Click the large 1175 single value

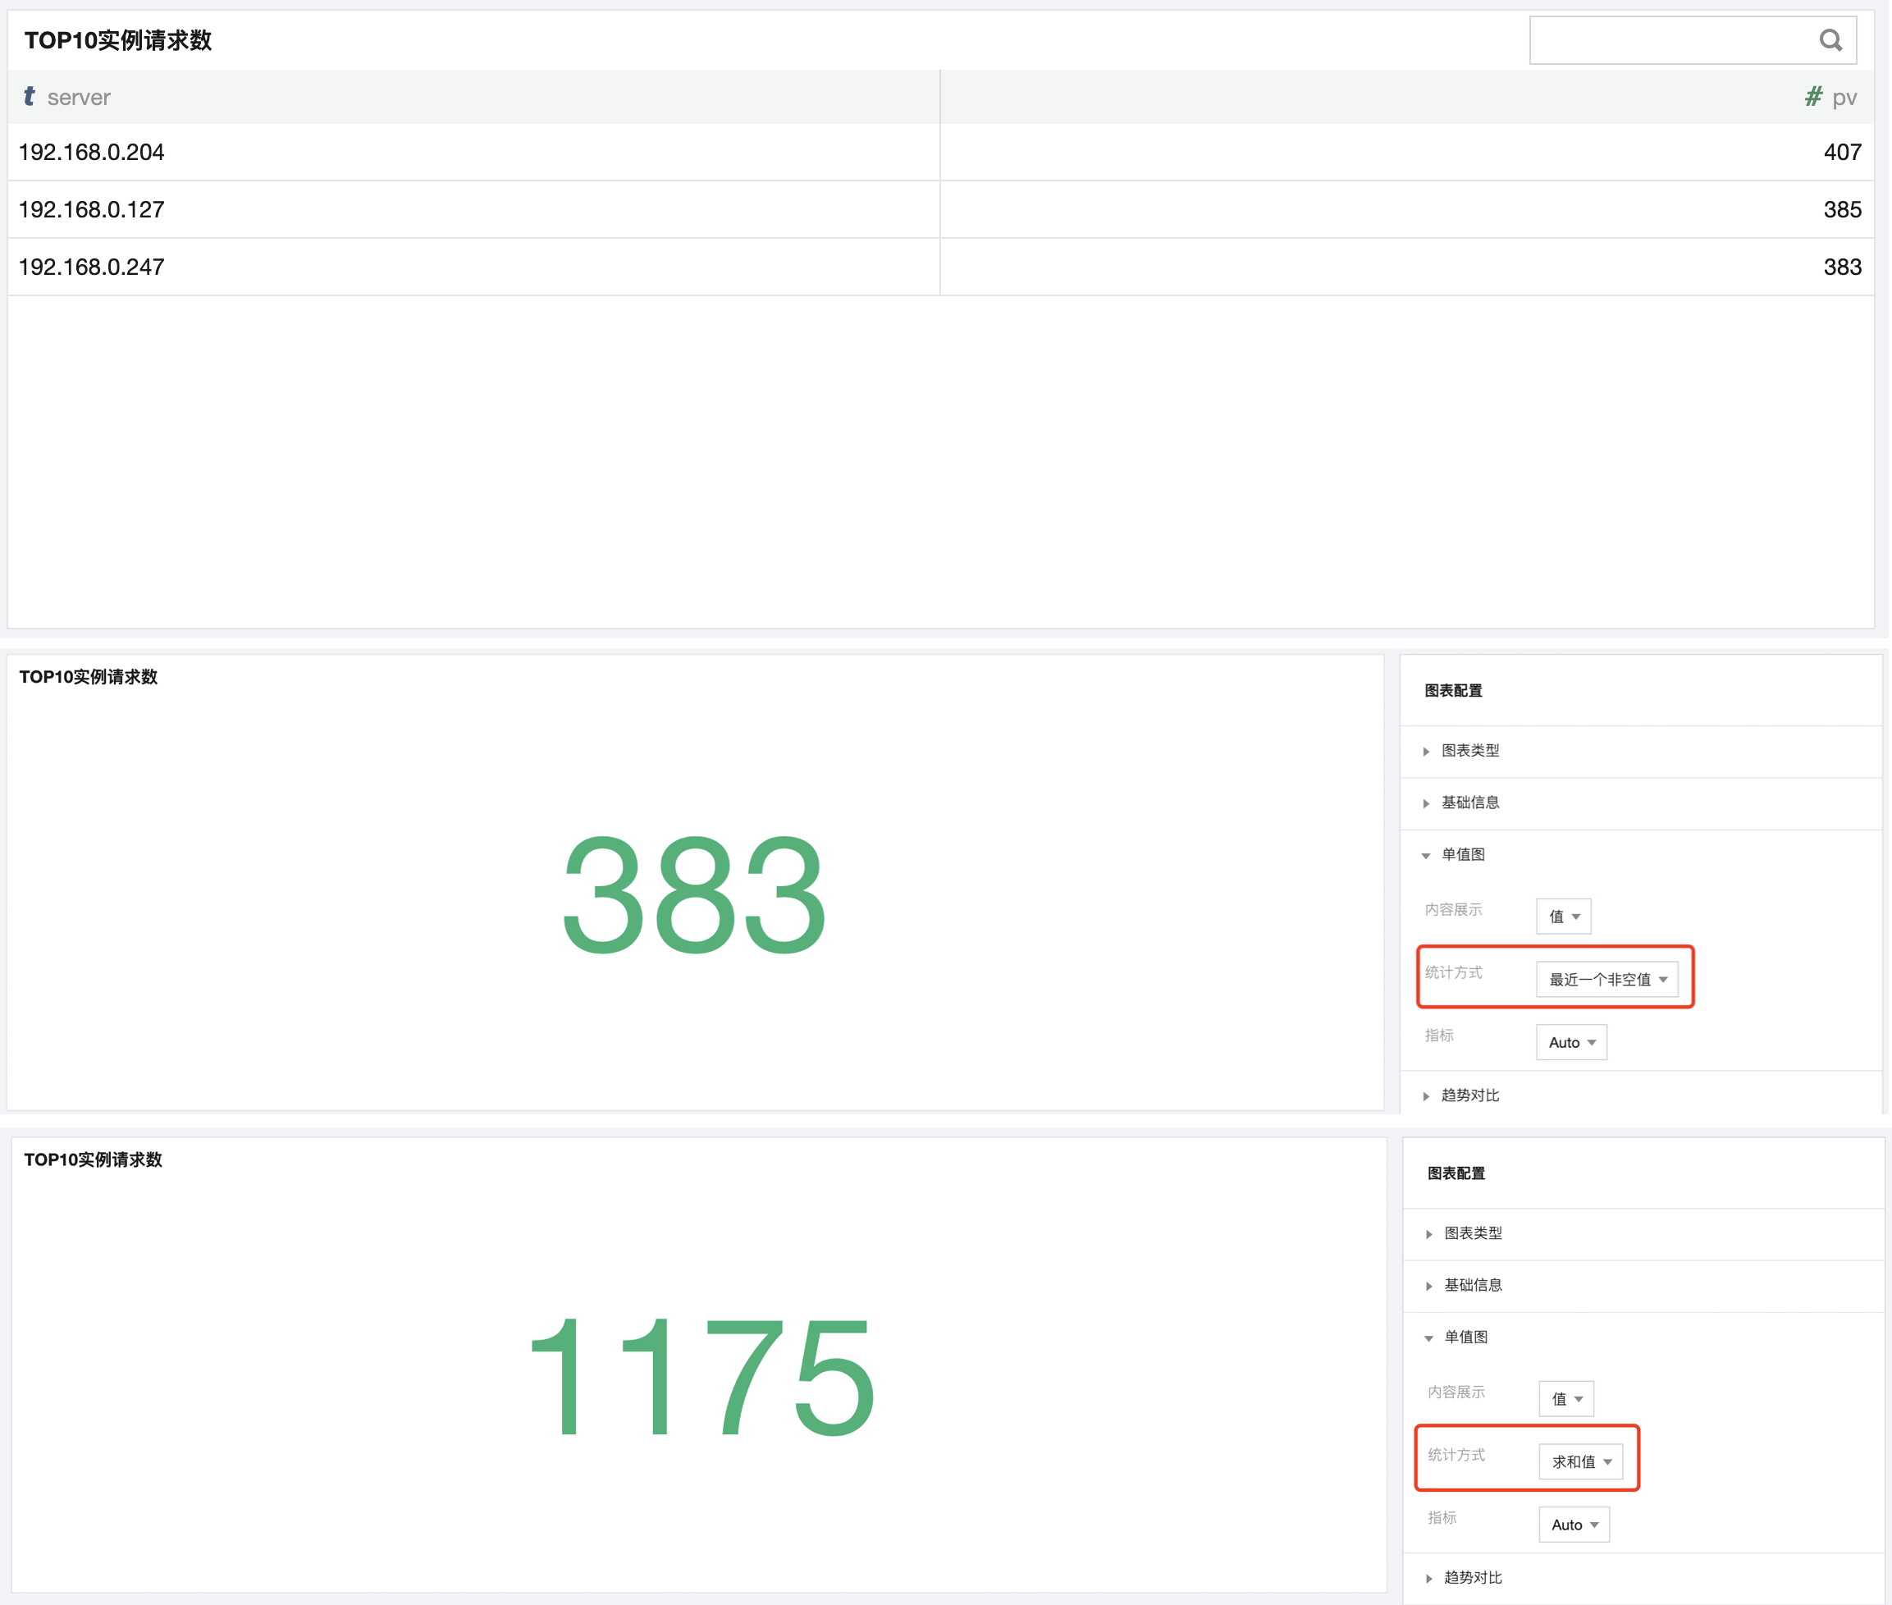click(701, 1377)
